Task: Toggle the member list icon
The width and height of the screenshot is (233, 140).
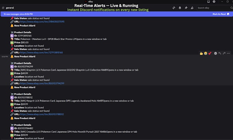Action: pyautogui.click(x=192, y=8)
